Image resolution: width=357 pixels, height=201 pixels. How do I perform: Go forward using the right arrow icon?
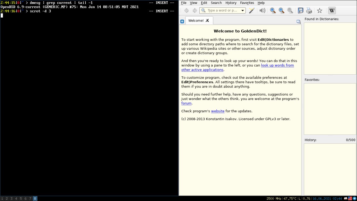[195, 11]
